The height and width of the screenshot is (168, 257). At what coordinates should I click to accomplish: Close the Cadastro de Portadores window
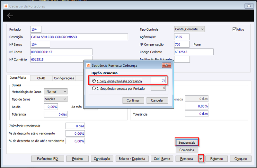(x=249, y=6)
